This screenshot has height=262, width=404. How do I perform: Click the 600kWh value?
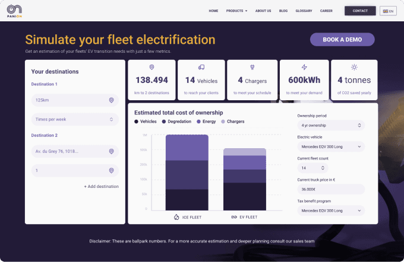(x=304, y=80)
